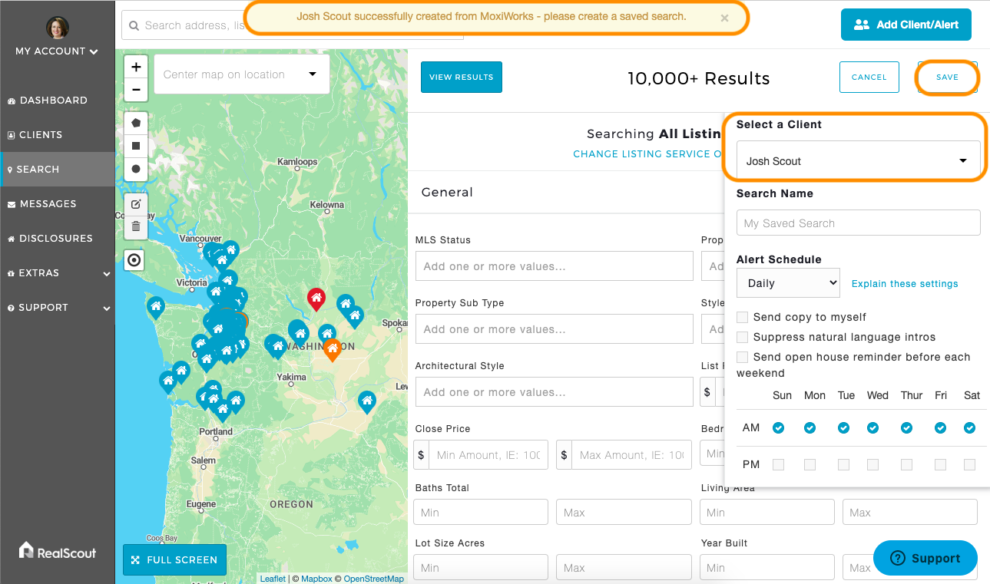Expand the Support sidebar menu
Image resolution: width=990 pixels, height=584 pixels.
[x=58, y=307]
